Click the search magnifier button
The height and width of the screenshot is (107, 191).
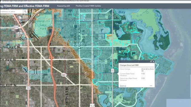[x=25, y=12]
